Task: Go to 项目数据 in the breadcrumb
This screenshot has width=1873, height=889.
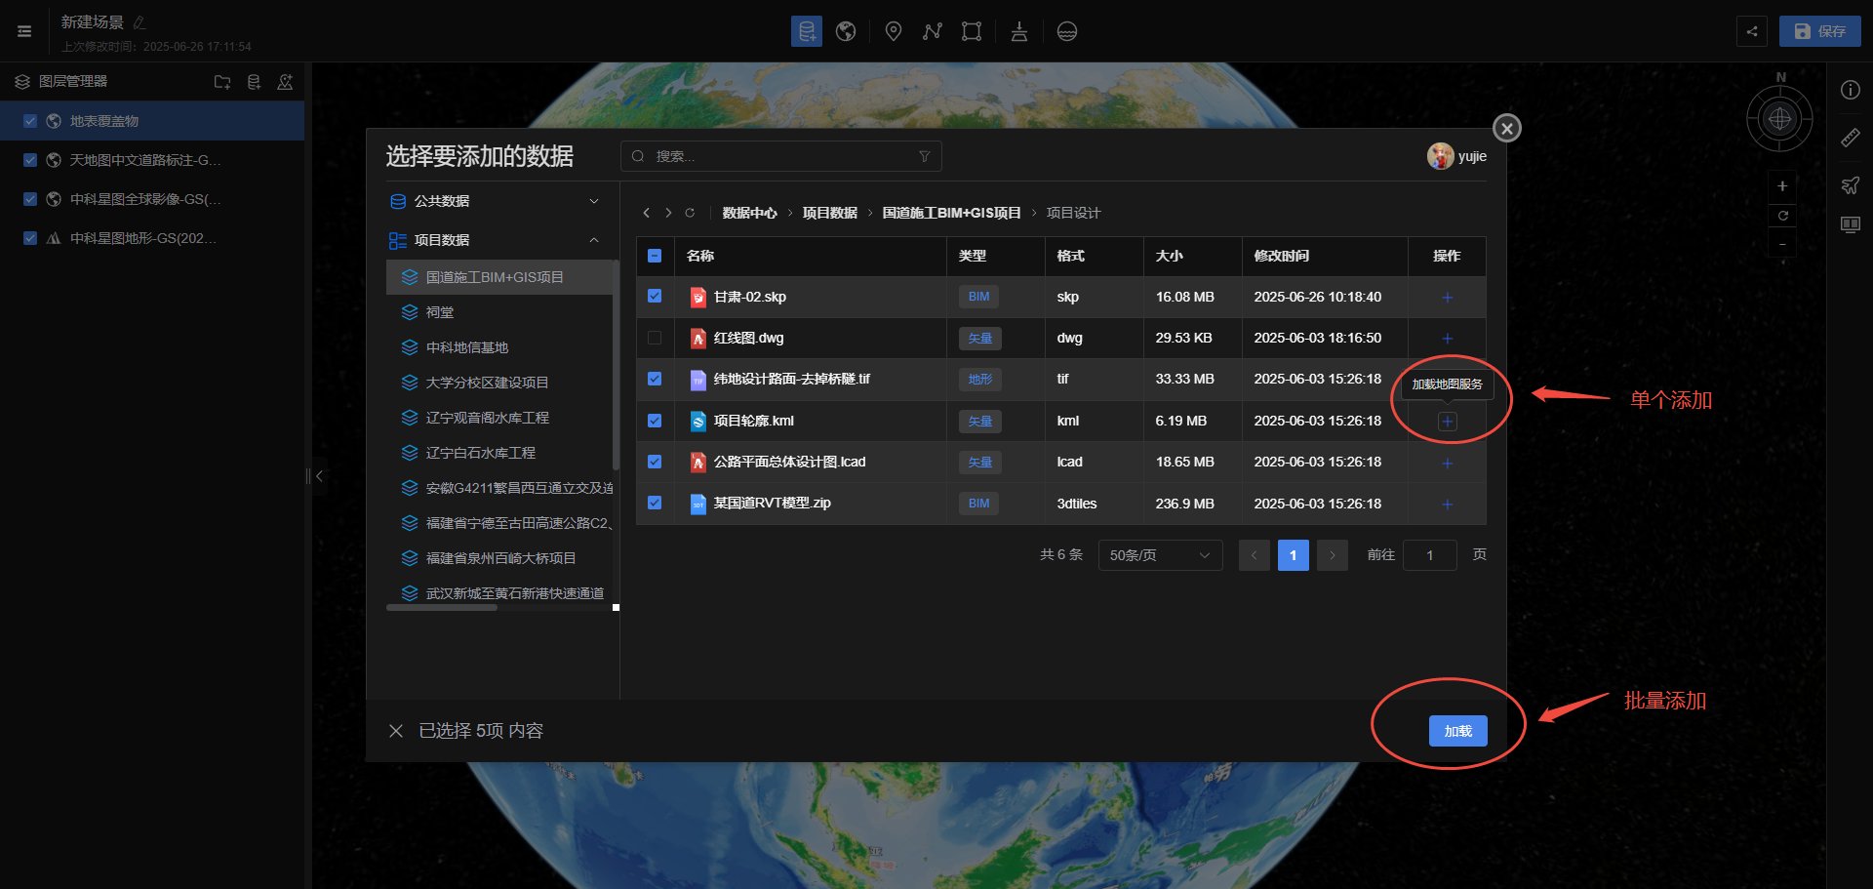Action: coord(829,213)
